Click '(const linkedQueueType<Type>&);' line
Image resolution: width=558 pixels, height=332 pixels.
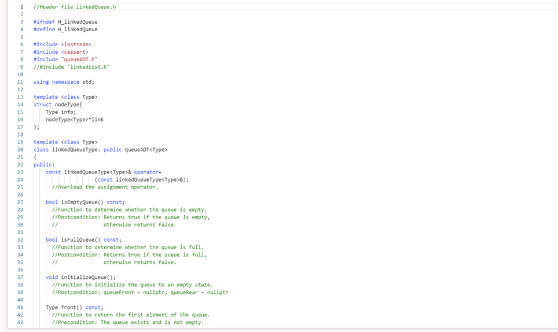[x=142, y=179]
